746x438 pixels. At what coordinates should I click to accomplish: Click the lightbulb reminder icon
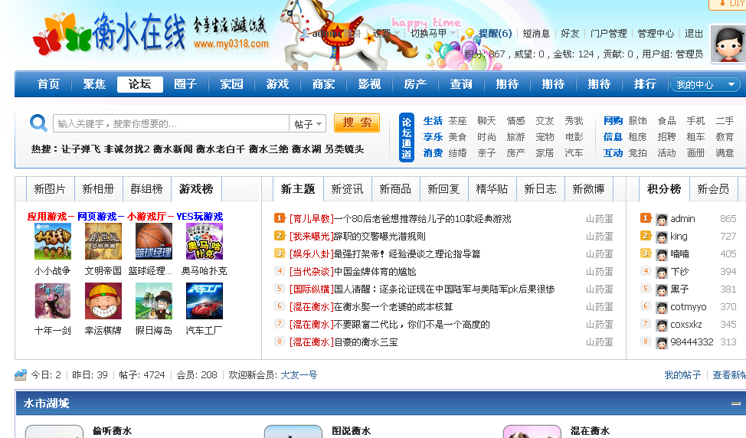[x=470, y=33]
